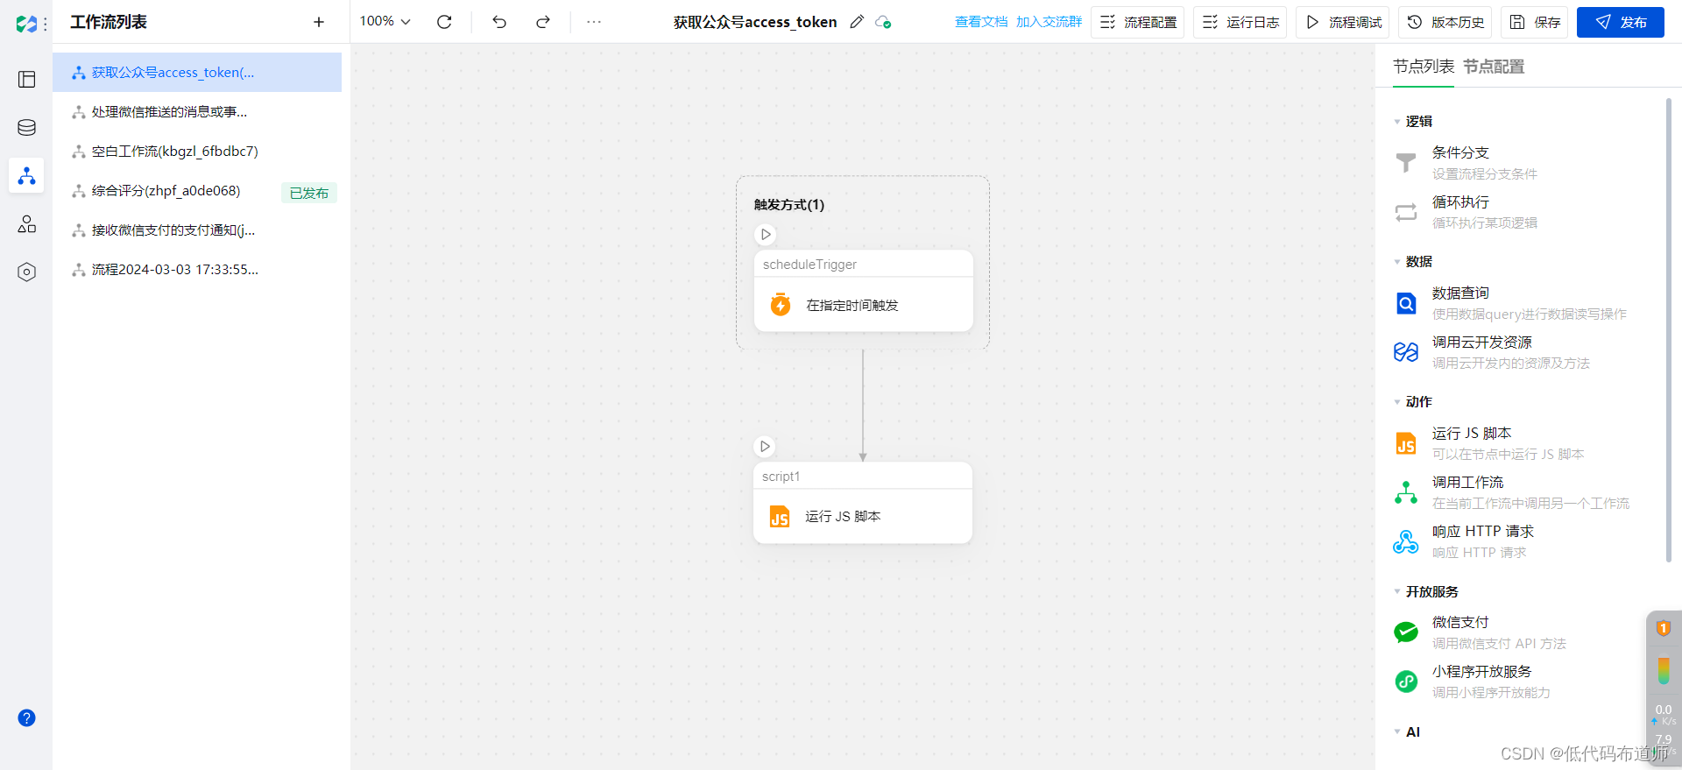Start 流程调试 debugging

(1343, 22)
